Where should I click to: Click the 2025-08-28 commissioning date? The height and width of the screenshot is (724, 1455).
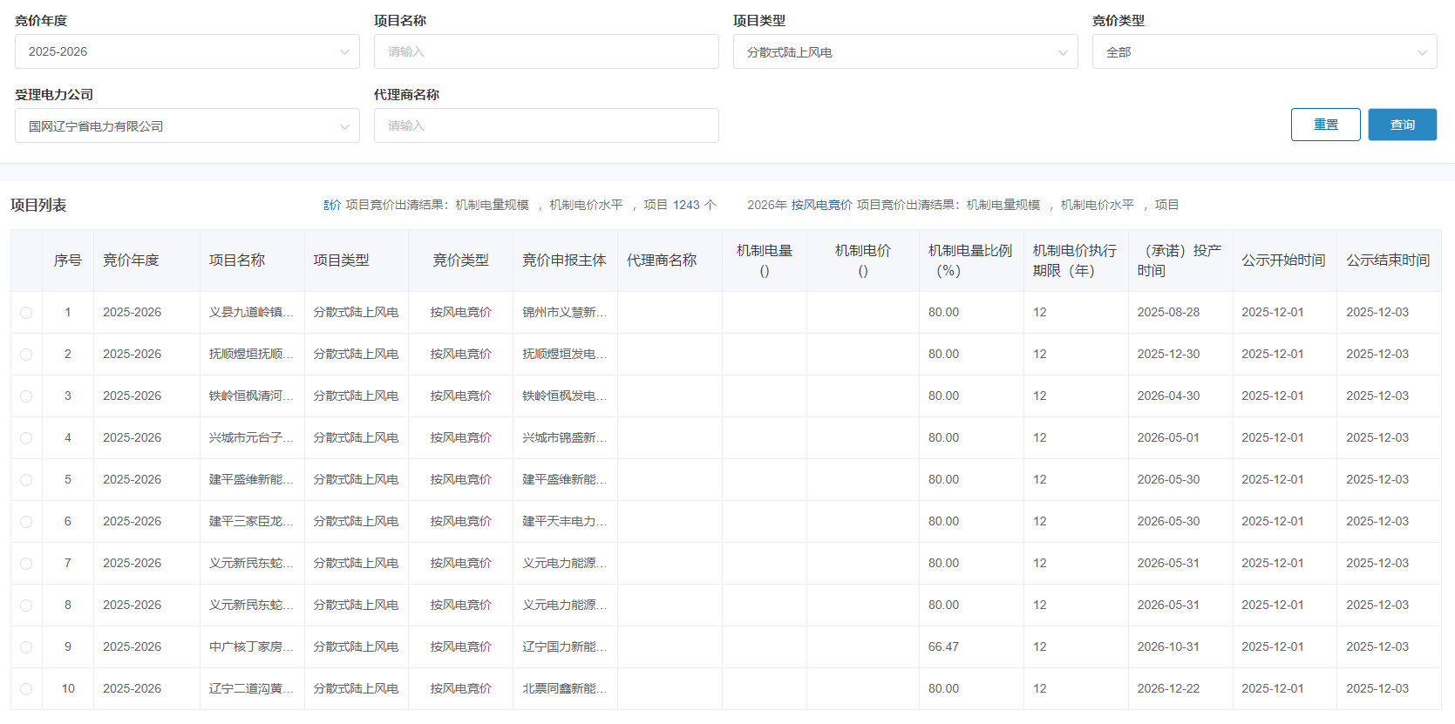pos(1168,313)
